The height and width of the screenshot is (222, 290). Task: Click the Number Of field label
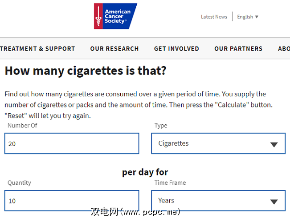pyautogui.click(x=22, y=126)
